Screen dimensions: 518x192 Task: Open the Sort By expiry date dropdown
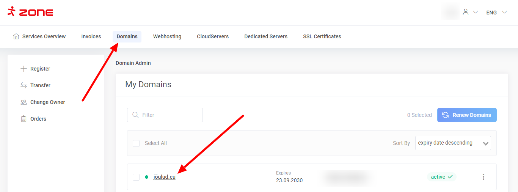453,143
